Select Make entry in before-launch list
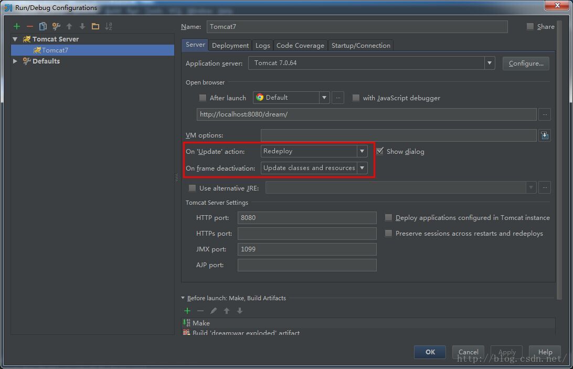Screen dimensions: 573x369 368,323
